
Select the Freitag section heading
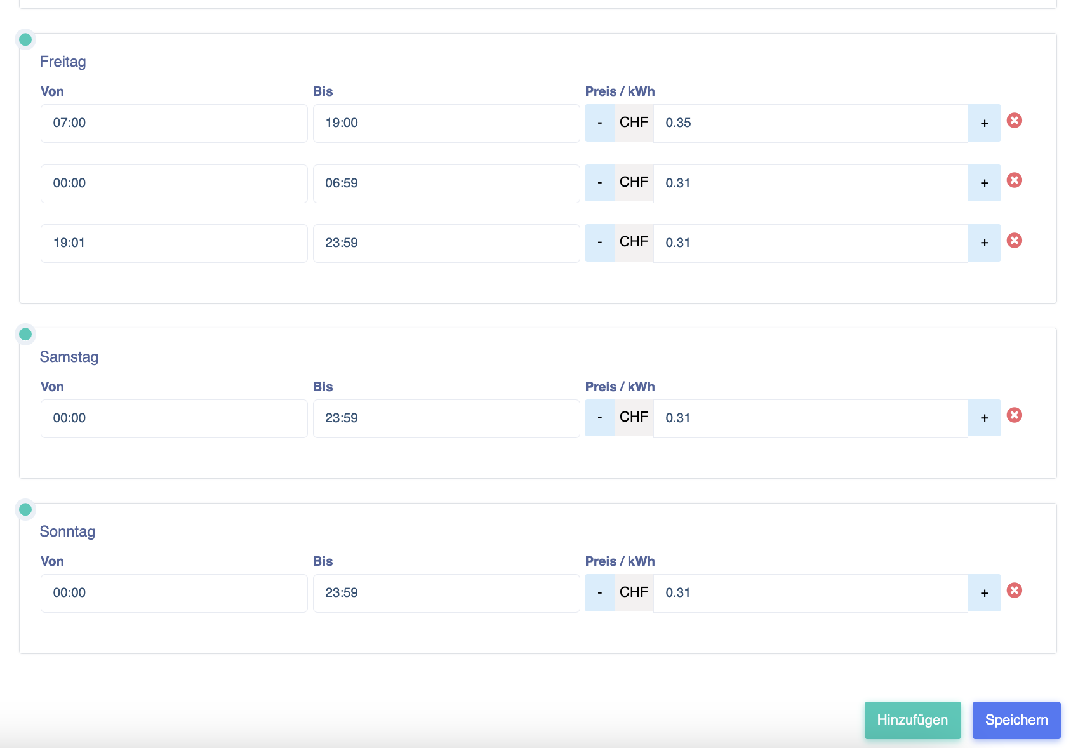tap(63, 62)
